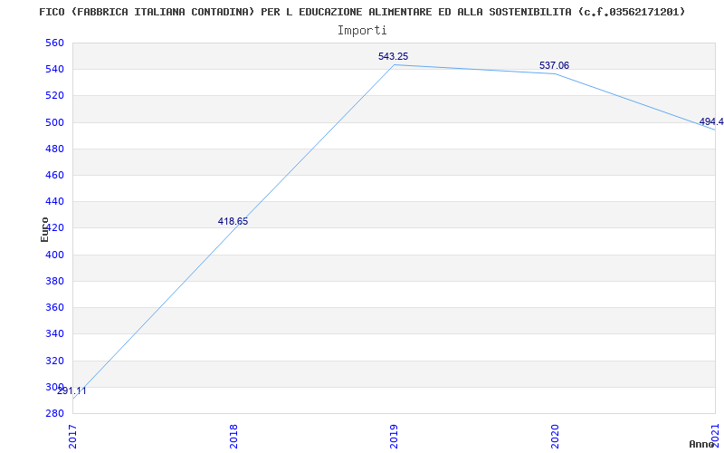Image resolution: width=724 pixels, height=453 pixels.
Task: Click the Anno x-axis title
Action: tap(701, 444)
